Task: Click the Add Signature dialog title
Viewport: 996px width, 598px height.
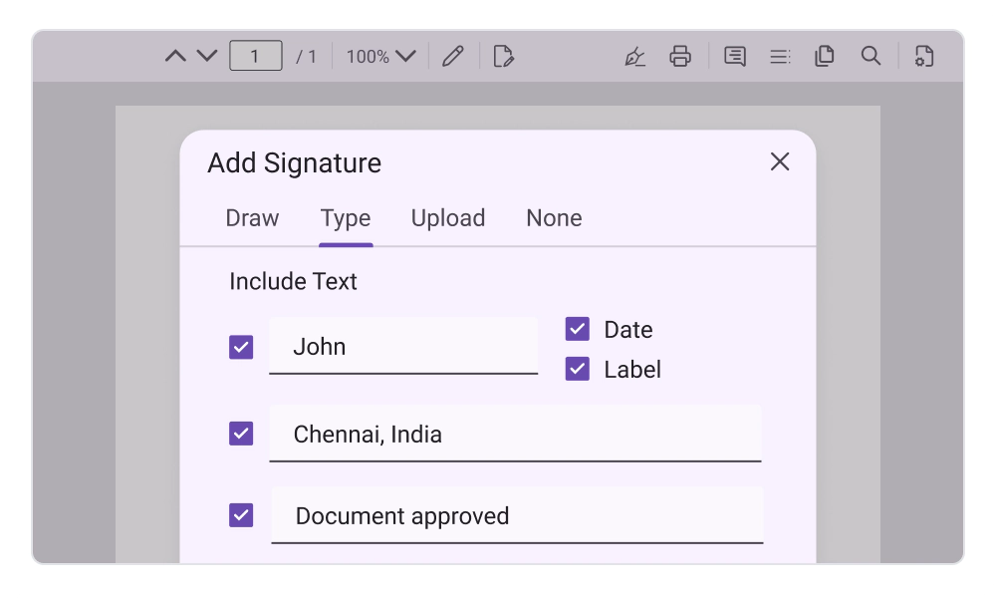Action: [295, 163]
